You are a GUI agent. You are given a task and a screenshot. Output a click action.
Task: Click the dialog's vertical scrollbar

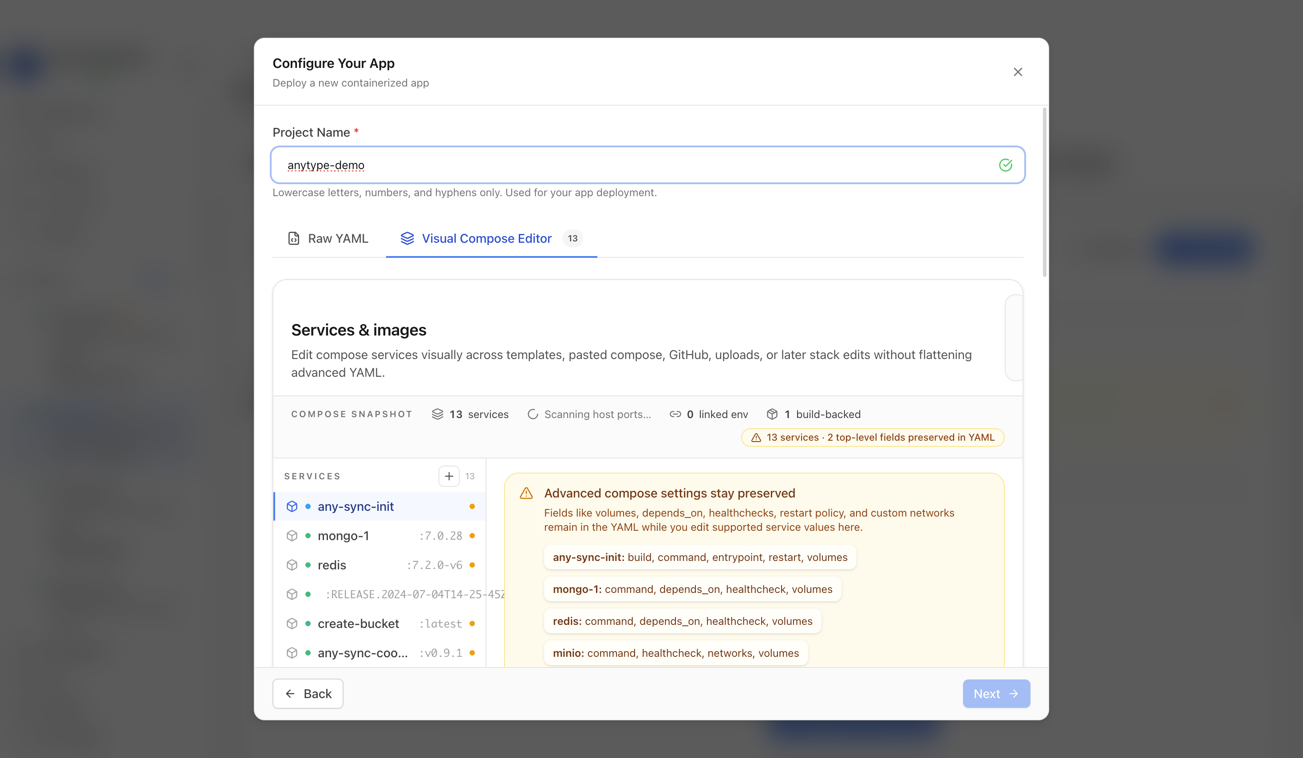(1044, 192)
